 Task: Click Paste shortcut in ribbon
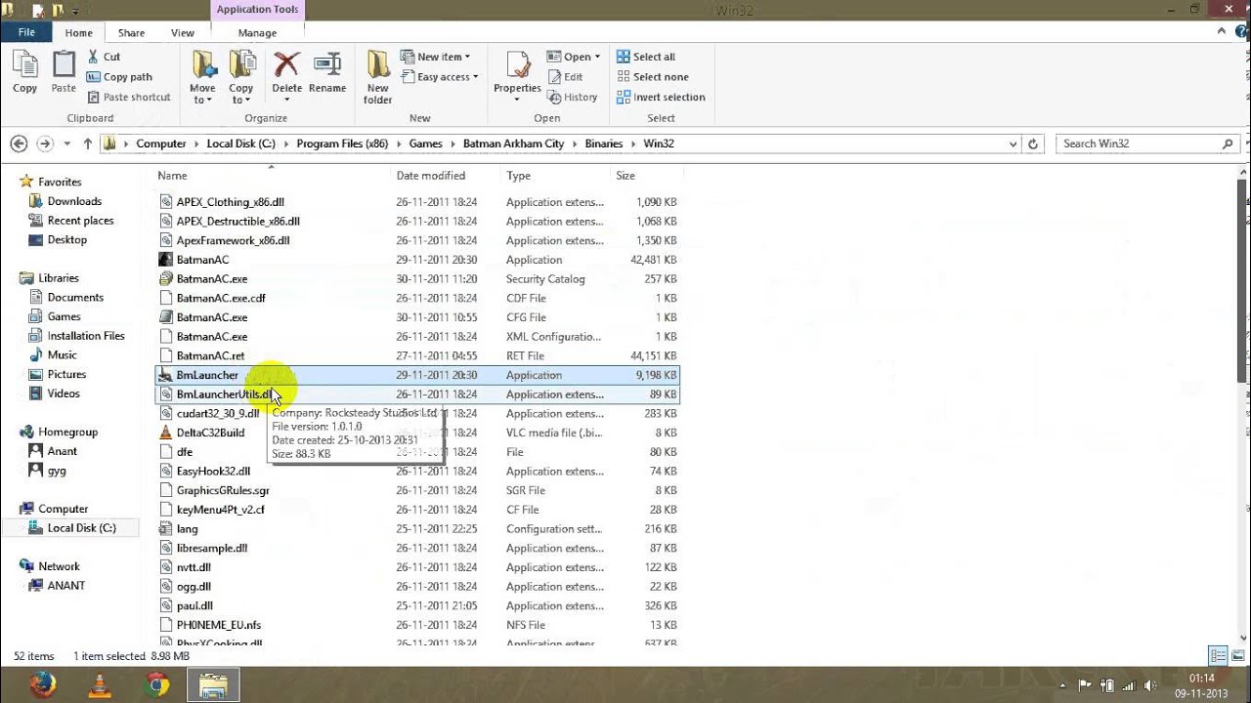[x=128, y=97]
